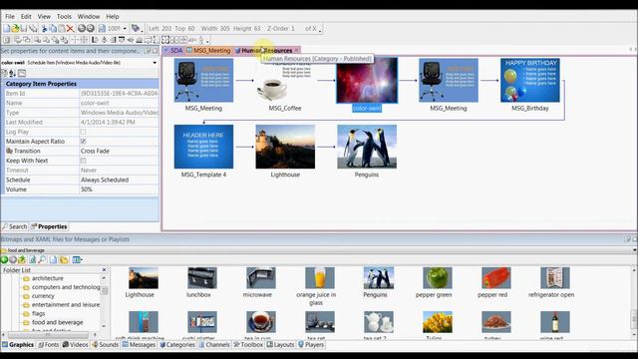Viewport: 638px width, 359px height.
Task: Switch to the Search tab
Action: (x=15, y=226)
